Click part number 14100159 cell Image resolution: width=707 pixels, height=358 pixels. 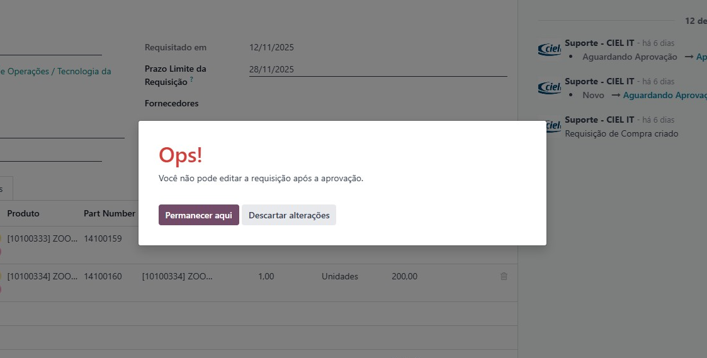click(103, 239)
